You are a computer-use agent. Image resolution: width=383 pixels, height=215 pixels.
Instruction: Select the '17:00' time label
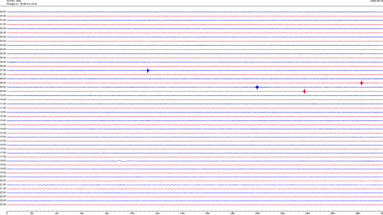click(x=3, y=153)
